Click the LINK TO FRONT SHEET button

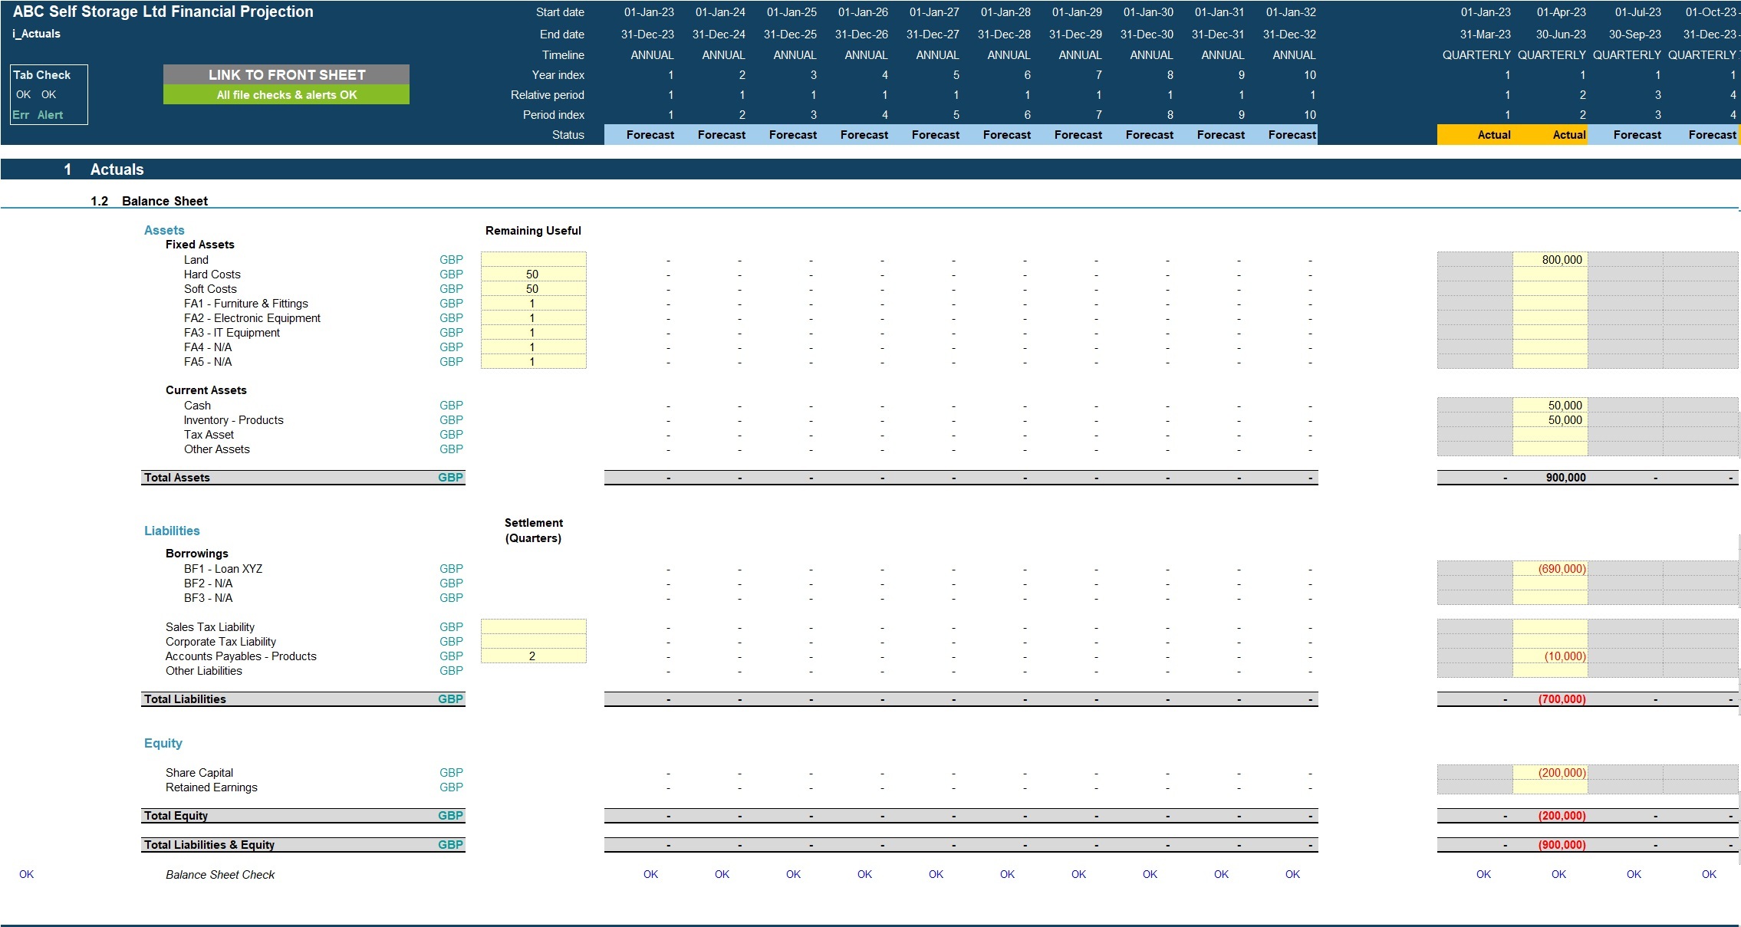285,74
